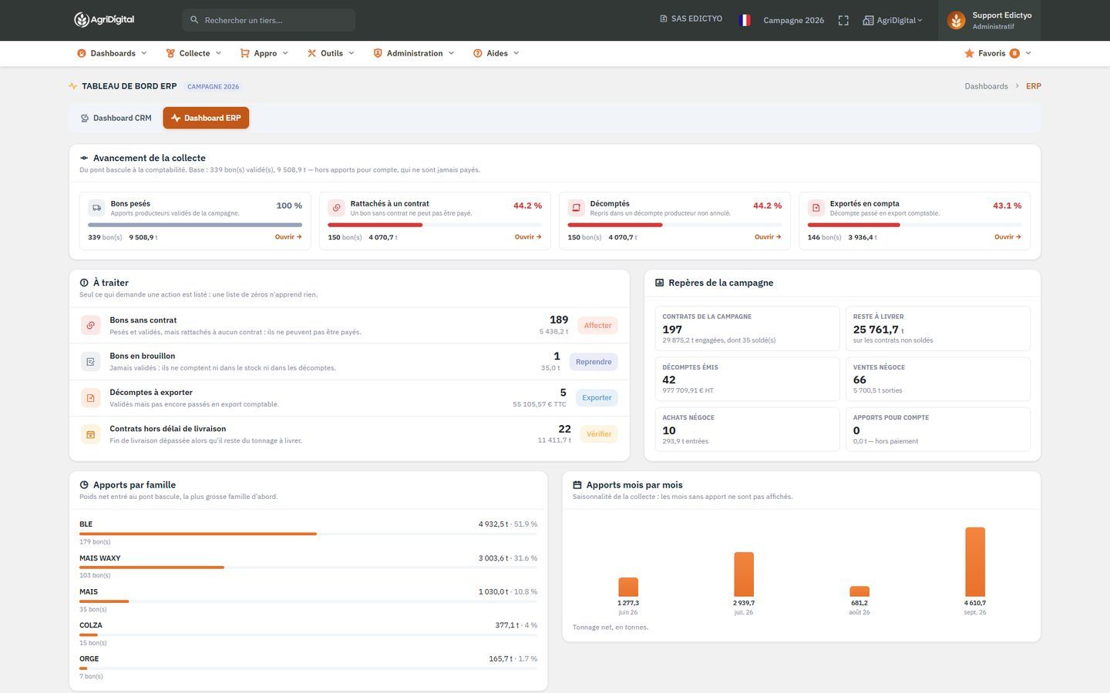Expand the Collecte menu

coord(193,53)
